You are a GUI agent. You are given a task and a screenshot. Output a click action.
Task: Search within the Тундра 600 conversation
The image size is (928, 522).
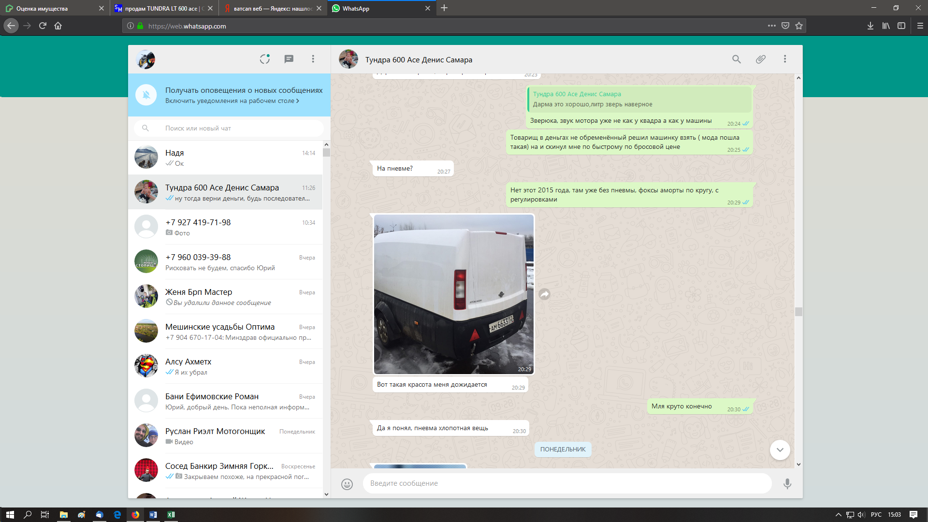pyautogui.click(x=736, y=59)
